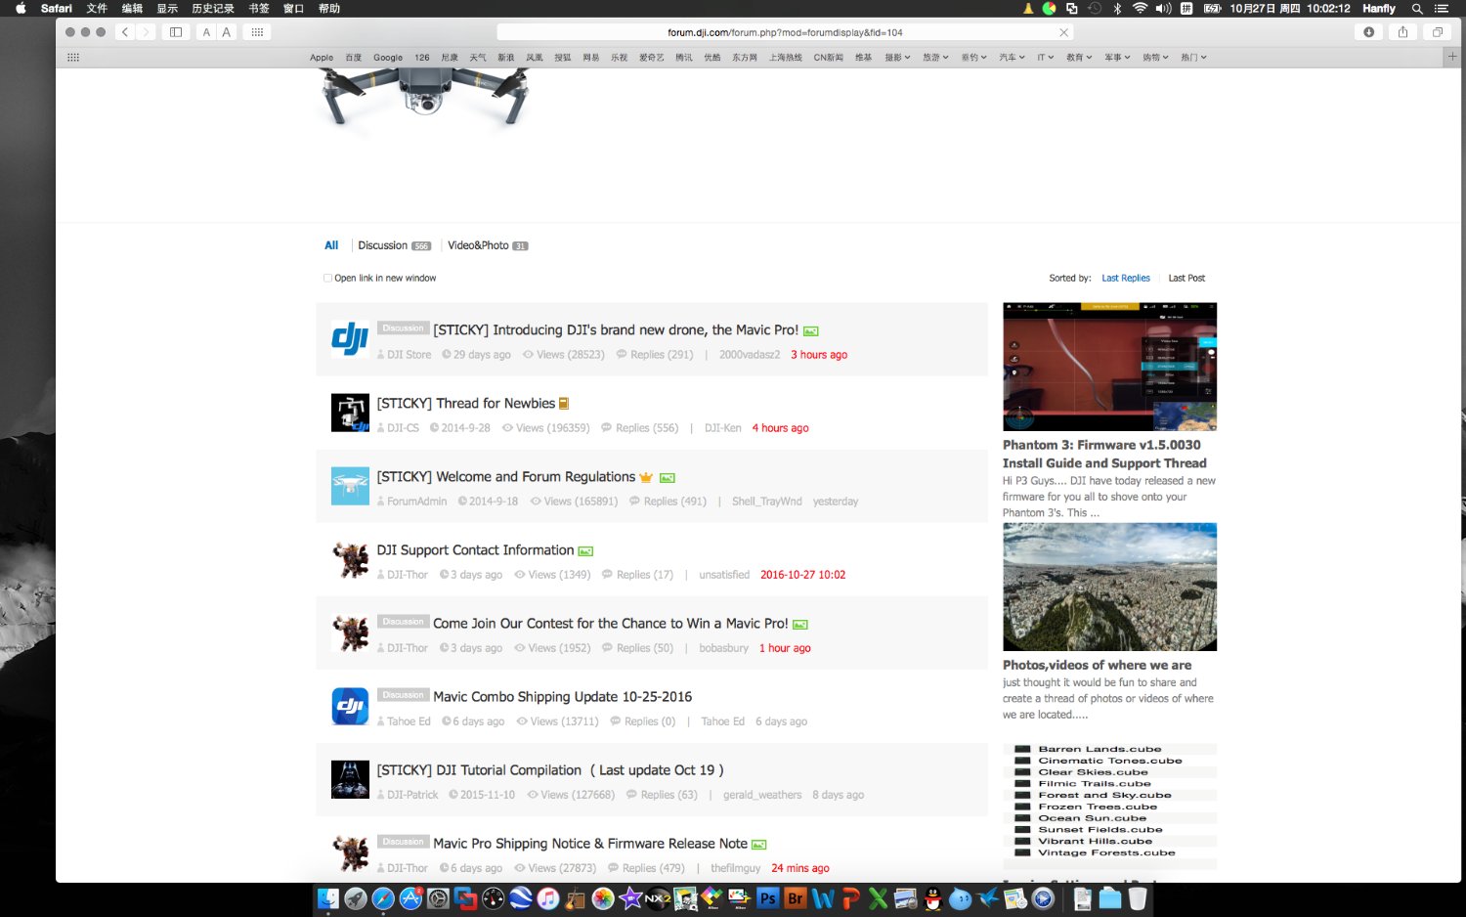Open Mavic Combo Shipping Update 10-25-2016 thread
Viewport: 1466px width, 917px height.
[562, 696]
